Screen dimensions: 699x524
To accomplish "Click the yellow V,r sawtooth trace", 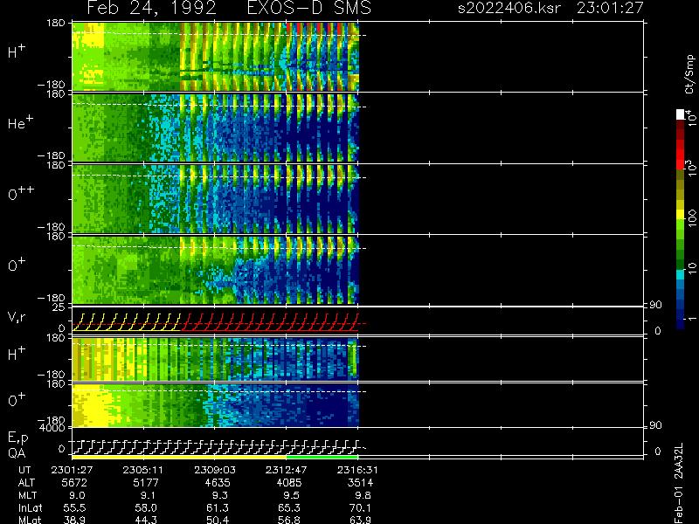I will pyautogui.click(x=126, y=322).
